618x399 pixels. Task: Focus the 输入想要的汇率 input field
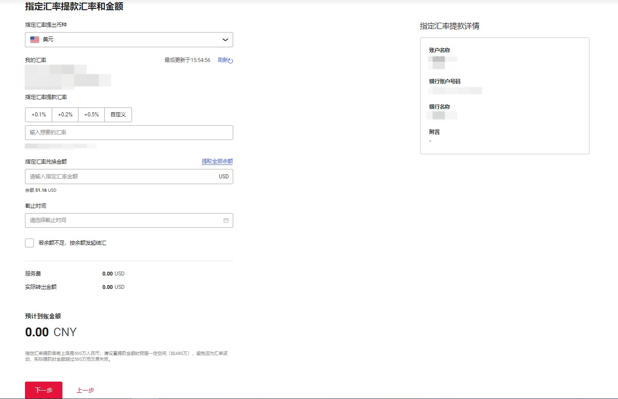point(129,132)
